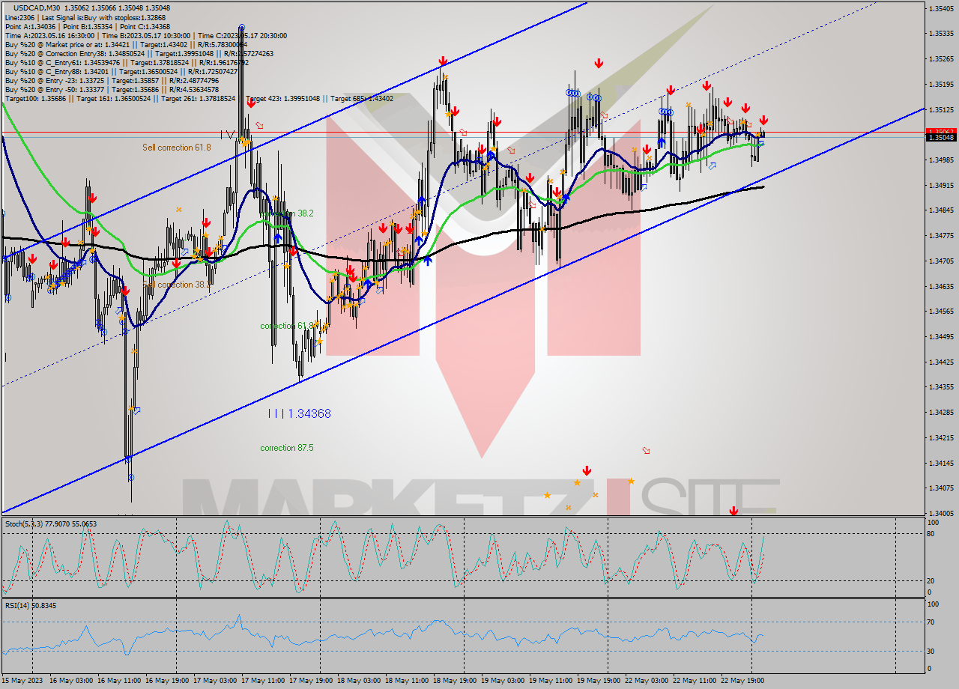Click the 'Stoch(5,3,3) 77.9070 55.0653' indicator label
This screenshot has height=689, width=959.
point(51,524)
